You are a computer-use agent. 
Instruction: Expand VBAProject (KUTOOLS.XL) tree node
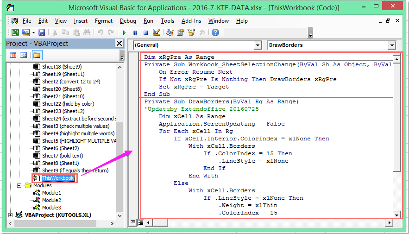11,215
